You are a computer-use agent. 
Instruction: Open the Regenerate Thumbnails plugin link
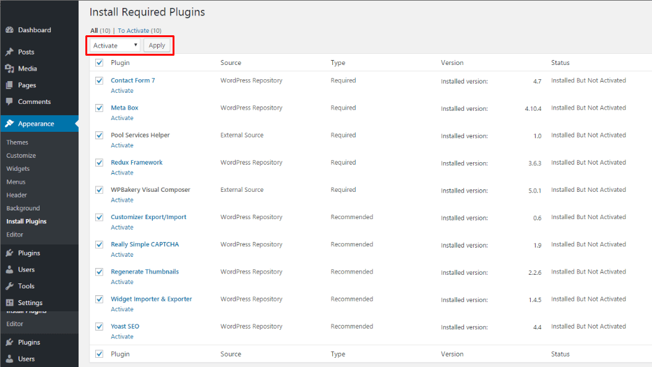[x=145, y=272]
